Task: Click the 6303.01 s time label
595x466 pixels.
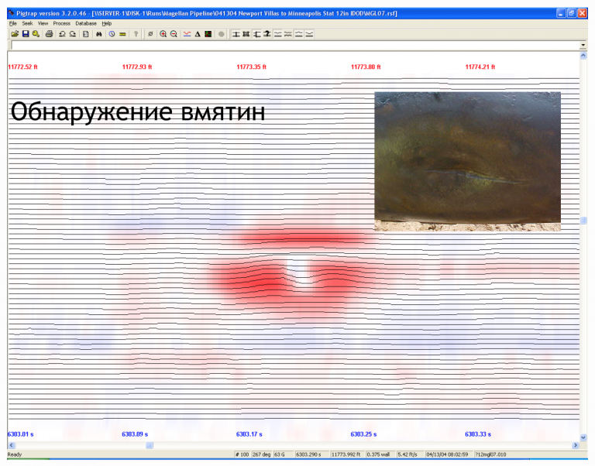Action: [20, 434]
